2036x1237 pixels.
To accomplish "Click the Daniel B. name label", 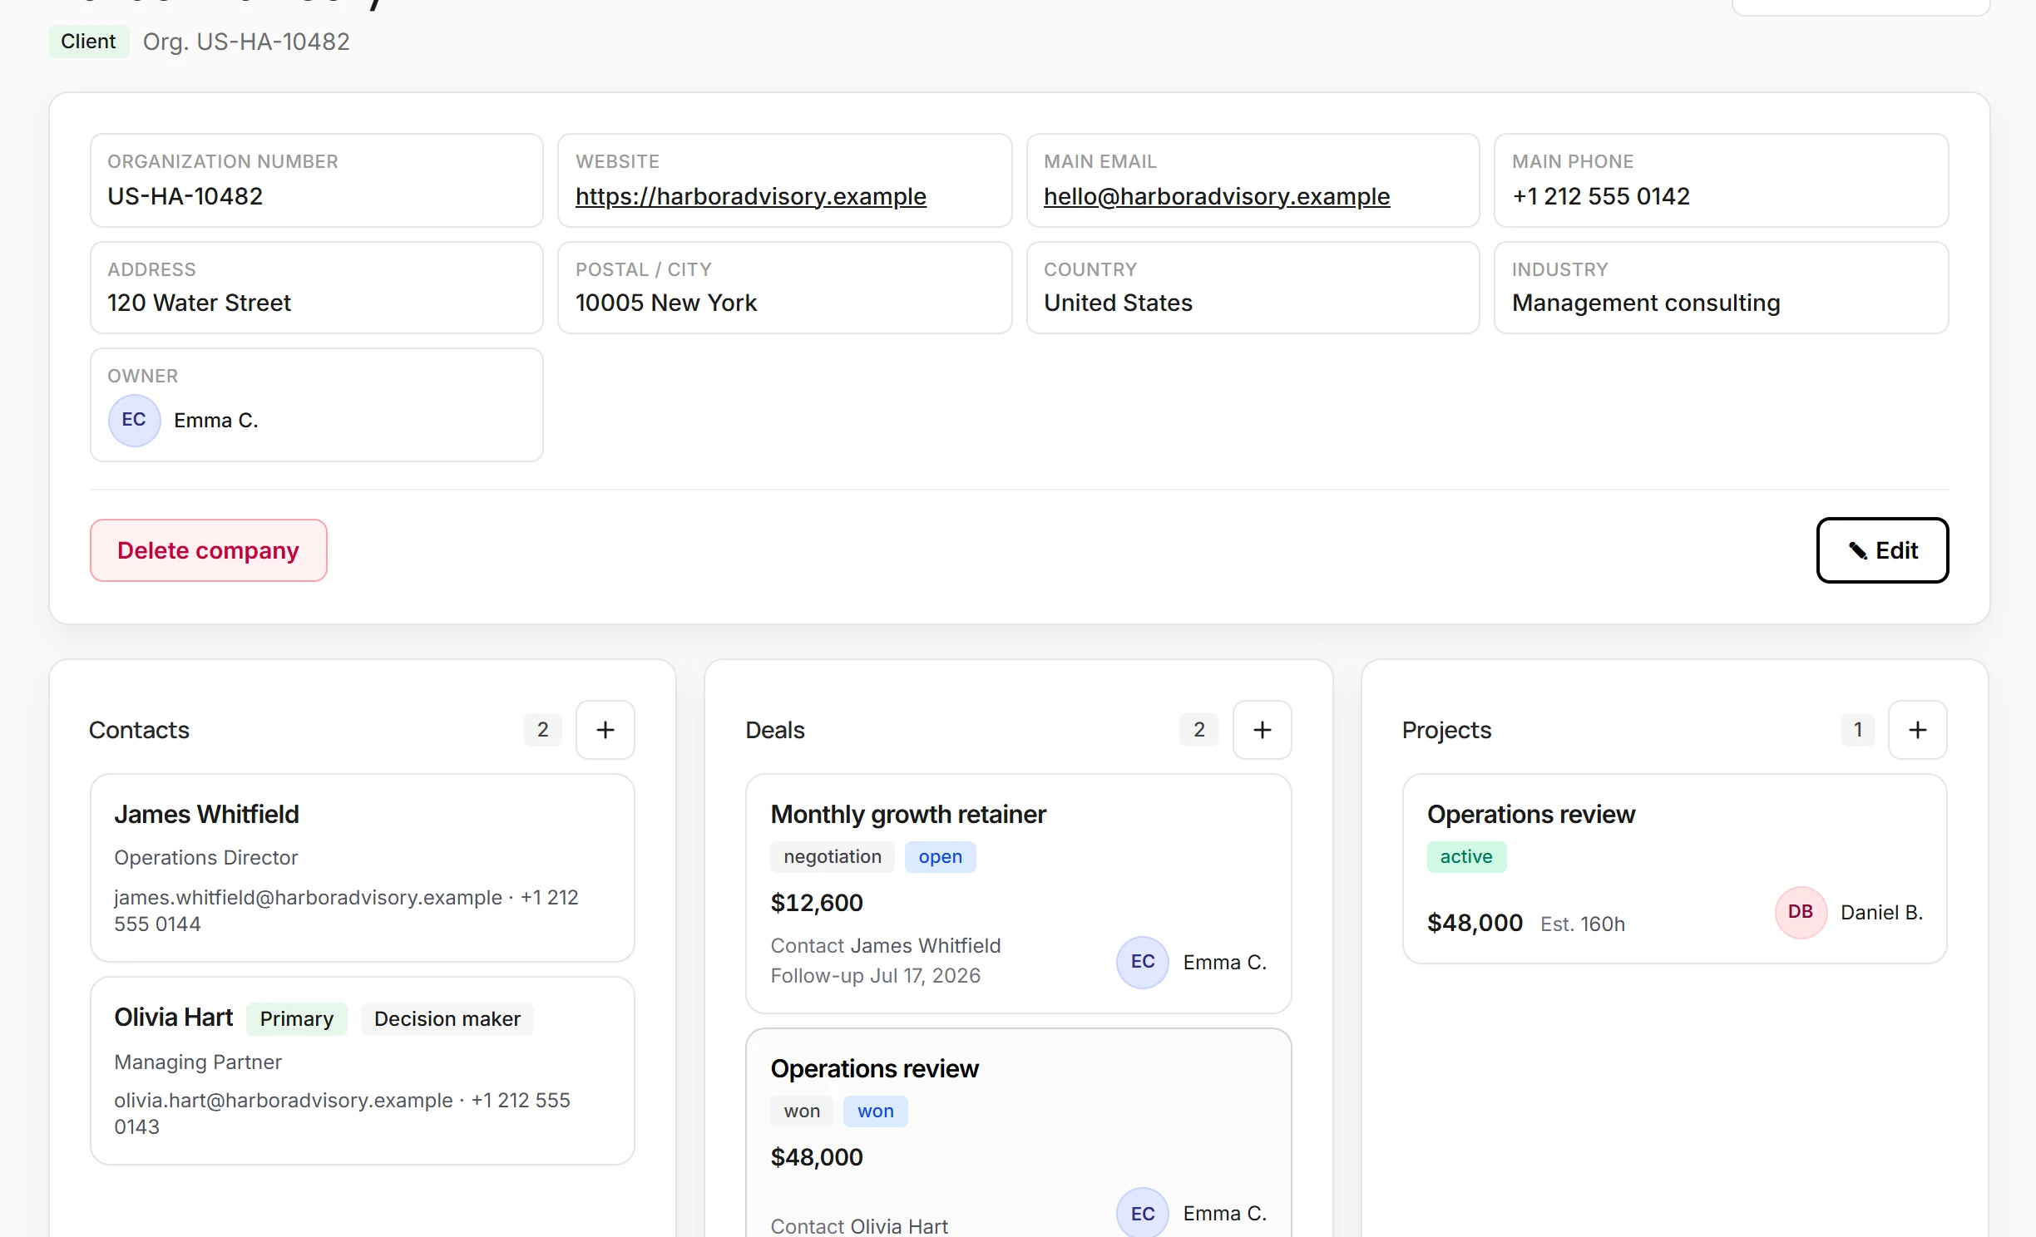I will coord(1880,912).
